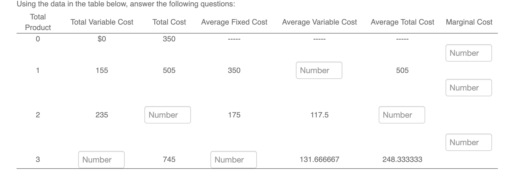Click the 131.666667 average variable cost value
Viewport: 515px width, 192px height.
[x=319, y=159]
